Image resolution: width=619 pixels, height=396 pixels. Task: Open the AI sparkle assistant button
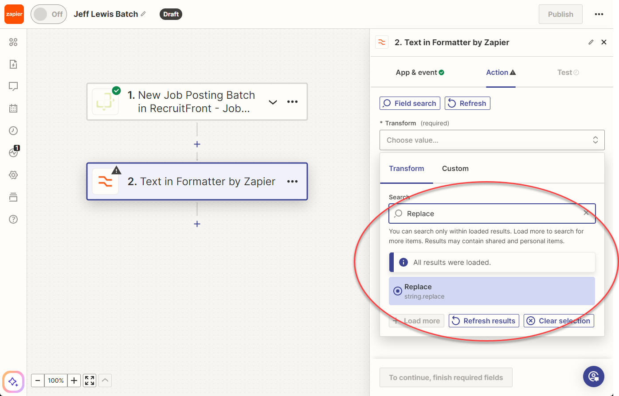click(13, 381)
